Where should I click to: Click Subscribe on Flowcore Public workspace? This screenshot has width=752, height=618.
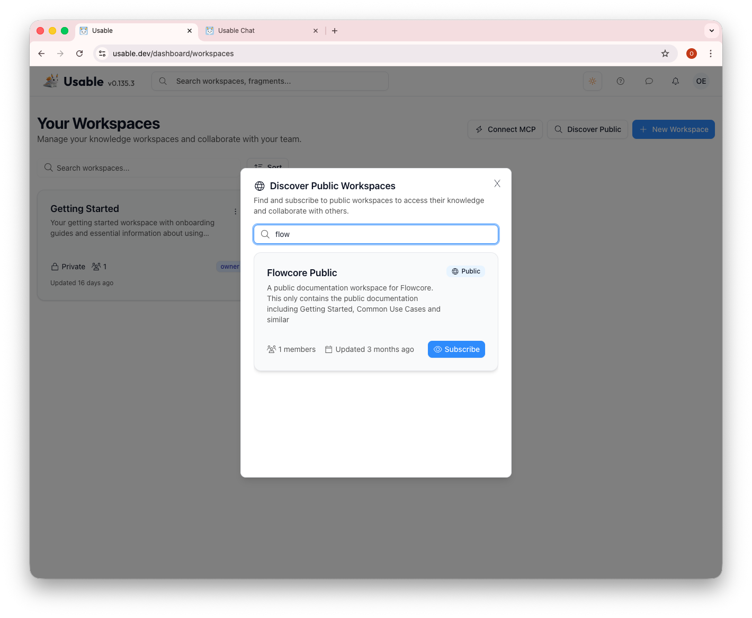pos(456,349)
